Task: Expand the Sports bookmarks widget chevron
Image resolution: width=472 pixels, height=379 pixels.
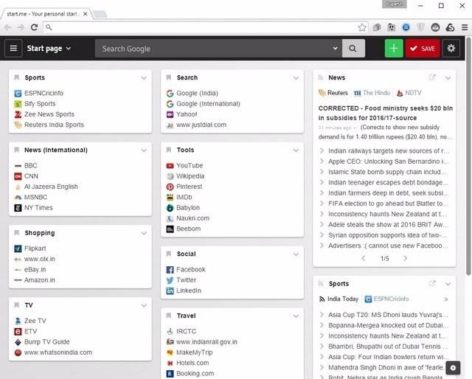Action: 144,78
